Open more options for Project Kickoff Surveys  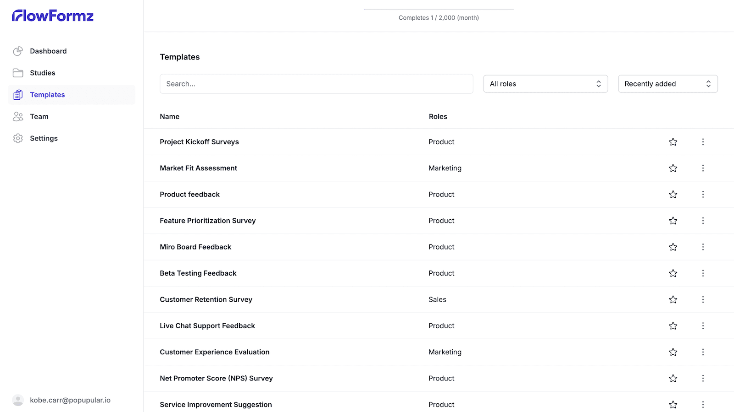pyautogui.click(x=702, y=142)
